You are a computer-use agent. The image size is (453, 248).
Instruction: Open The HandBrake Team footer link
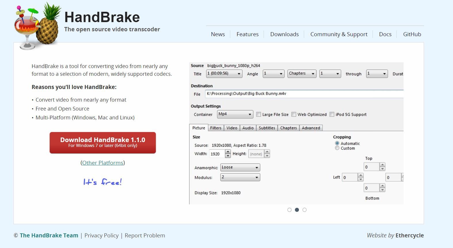[49, 235]
